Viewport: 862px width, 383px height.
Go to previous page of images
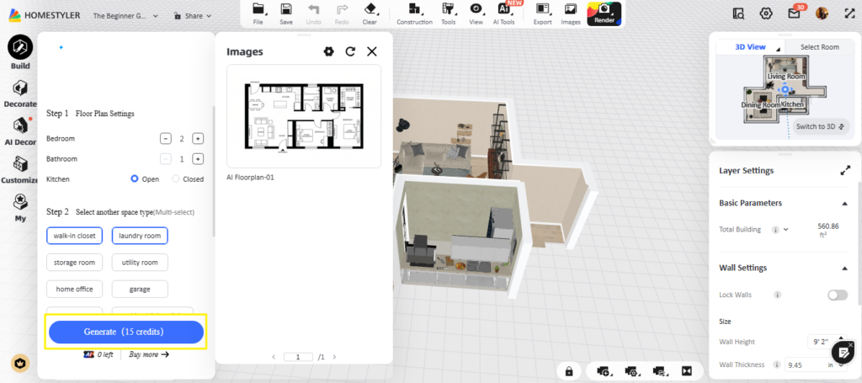[274, 357]
